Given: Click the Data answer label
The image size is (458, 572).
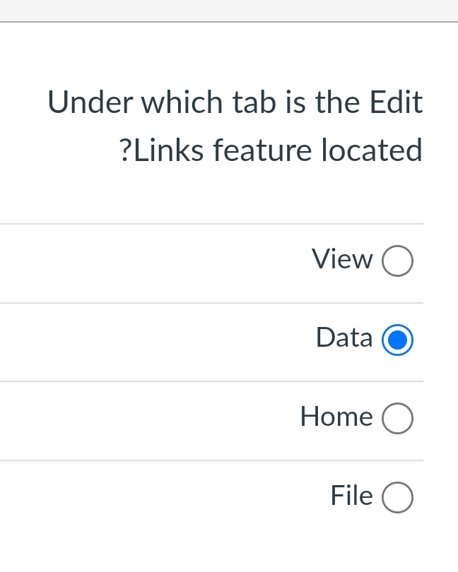Looking at the screenshot, I should (344, 338).
